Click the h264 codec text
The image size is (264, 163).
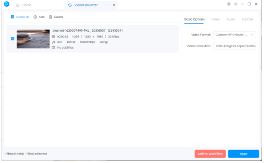coord(76,36)
